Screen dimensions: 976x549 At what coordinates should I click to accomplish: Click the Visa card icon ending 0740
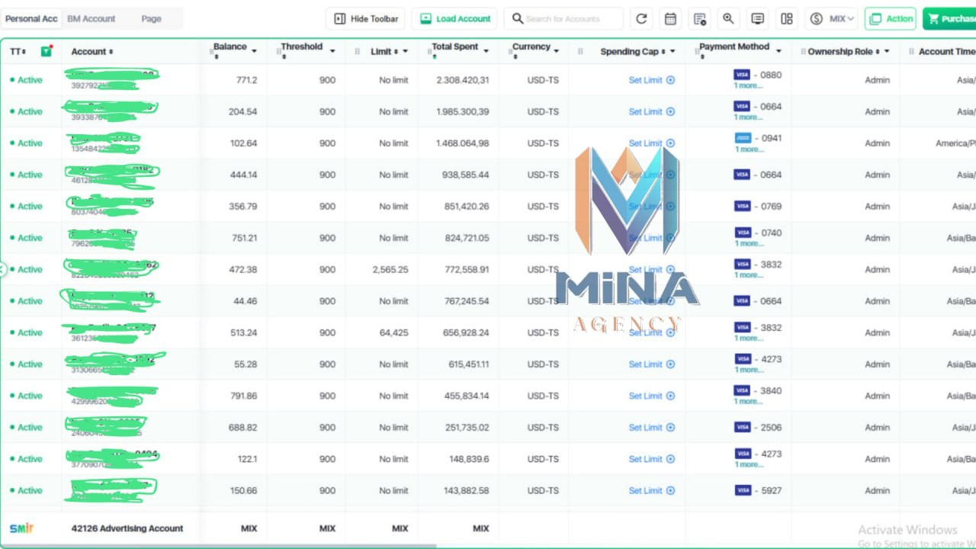(x=743, y=233)
